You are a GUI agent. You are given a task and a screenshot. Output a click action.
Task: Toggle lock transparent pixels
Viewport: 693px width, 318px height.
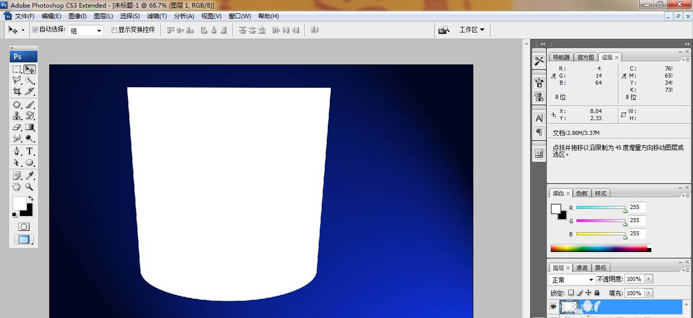(571, 293)
